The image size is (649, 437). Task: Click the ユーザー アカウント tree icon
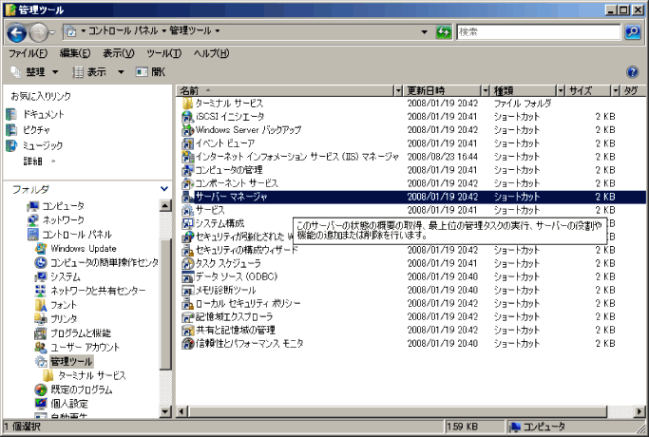click(x=41, y=347)
